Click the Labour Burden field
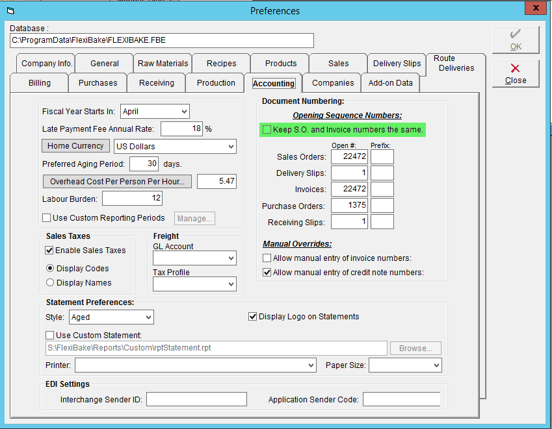The height and width of the screenshot is (429, 552). pyautogui.click(x=132, y=198)
